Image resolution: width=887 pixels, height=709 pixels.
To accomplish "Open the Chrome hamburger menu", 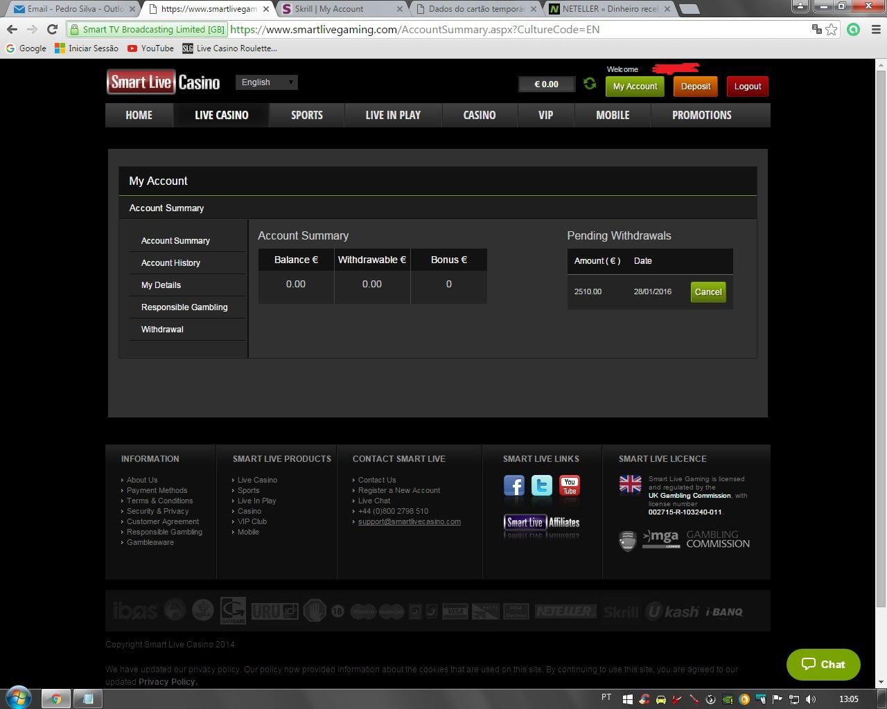I will [x=875, y=30].
